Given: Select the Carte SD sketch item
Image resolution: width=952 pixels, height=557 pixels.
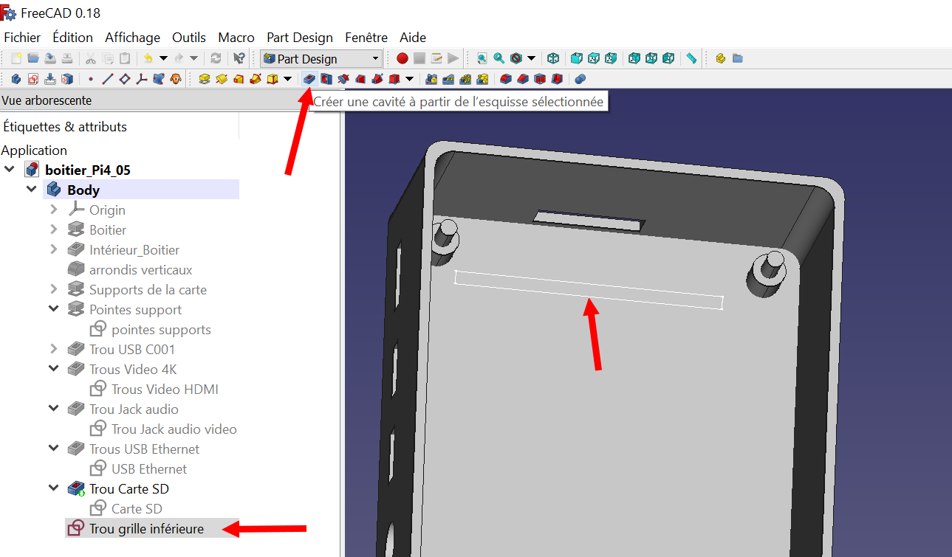Looking at the screenshot, I should 137,508.
